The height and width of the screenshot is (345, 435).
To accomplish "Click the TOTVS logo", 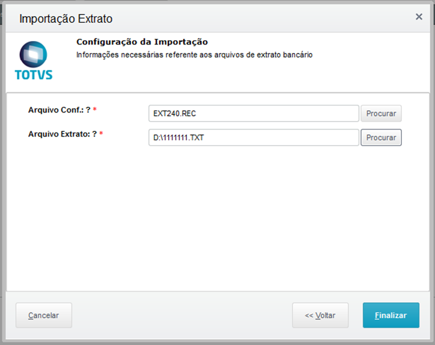I will point(33,61).
